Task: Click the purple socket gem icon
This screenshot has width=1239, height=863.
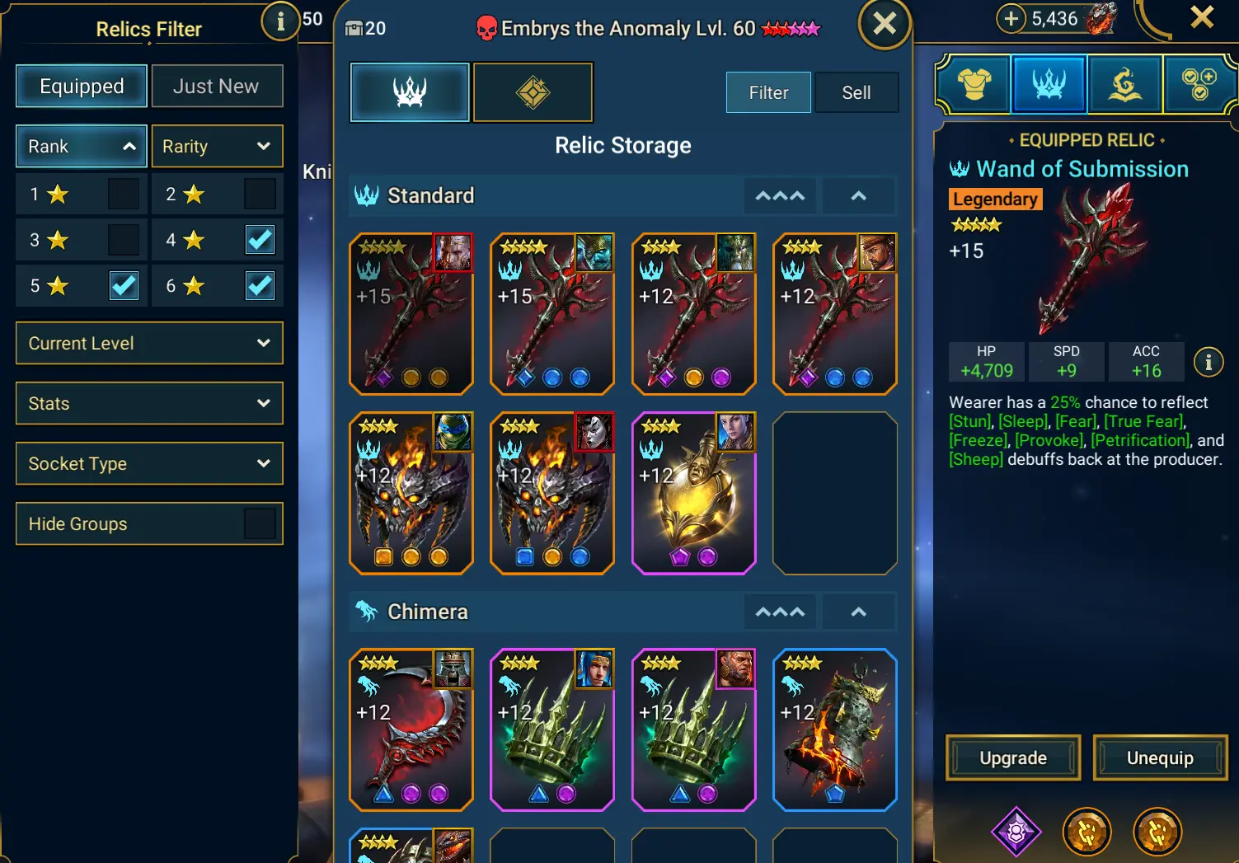Action: tap(1016, 832)
